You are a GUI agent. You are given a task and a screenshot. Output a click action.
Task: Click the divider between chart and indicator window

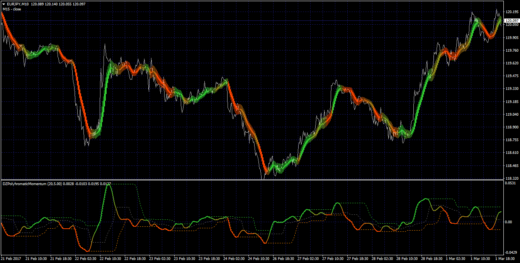(251, 180)
